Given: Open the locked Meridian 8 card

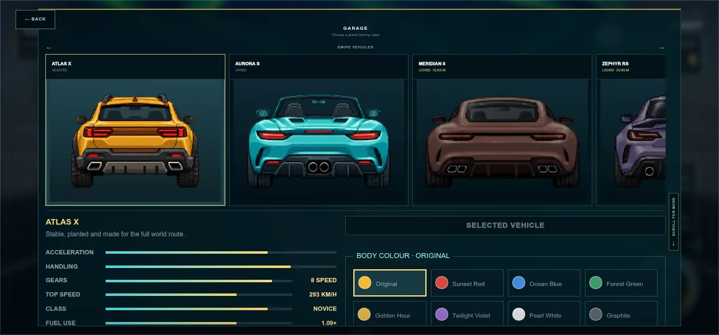Looking at the screenshot, I should pos(502,130).
